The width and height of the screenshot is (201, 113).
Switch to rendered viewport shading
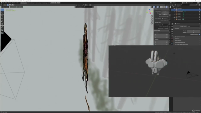point(168,7)
